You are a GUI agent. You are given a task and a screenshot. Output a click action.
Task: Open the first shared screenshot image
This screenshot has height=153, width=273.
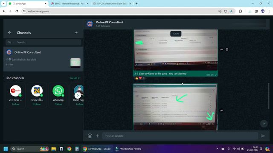coord(175,50)
